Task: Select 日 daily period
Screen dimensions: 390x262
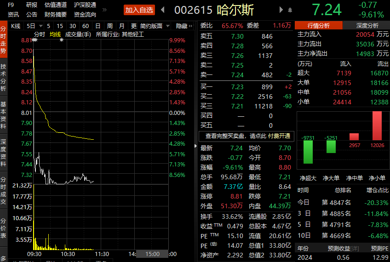Action: pos(98,26)
